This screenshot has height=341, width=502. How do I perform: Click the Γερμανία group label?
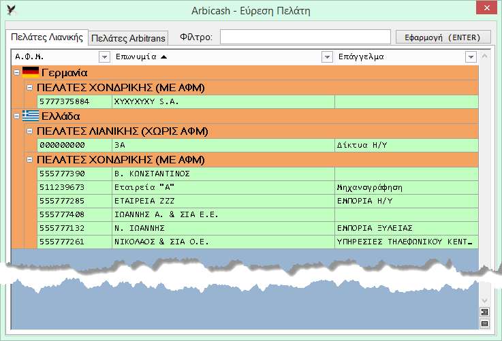click(x=64, y=73)
